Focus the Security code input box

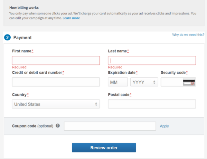click(x=172, y=82)
